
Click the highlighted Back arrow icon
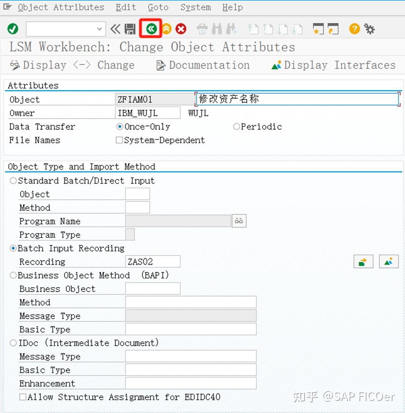pyautogui.click(x=150, y=29)
